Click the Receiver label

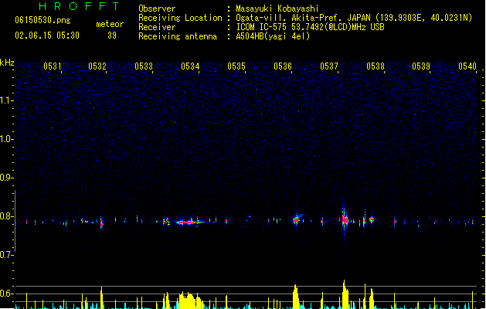[157, 27]
